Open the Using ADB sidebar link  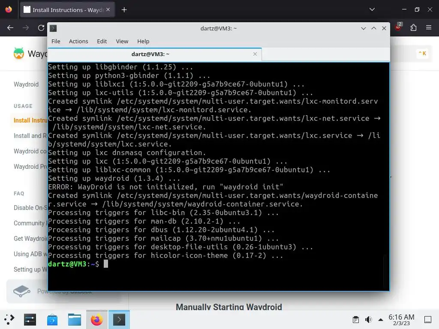click(x=30, y=254)
